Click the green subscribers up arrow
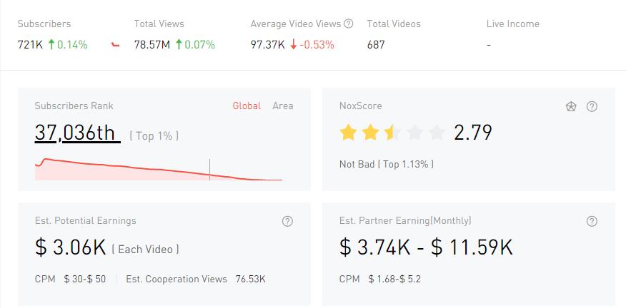Screen dimensions: 626x308 (51, 45)
